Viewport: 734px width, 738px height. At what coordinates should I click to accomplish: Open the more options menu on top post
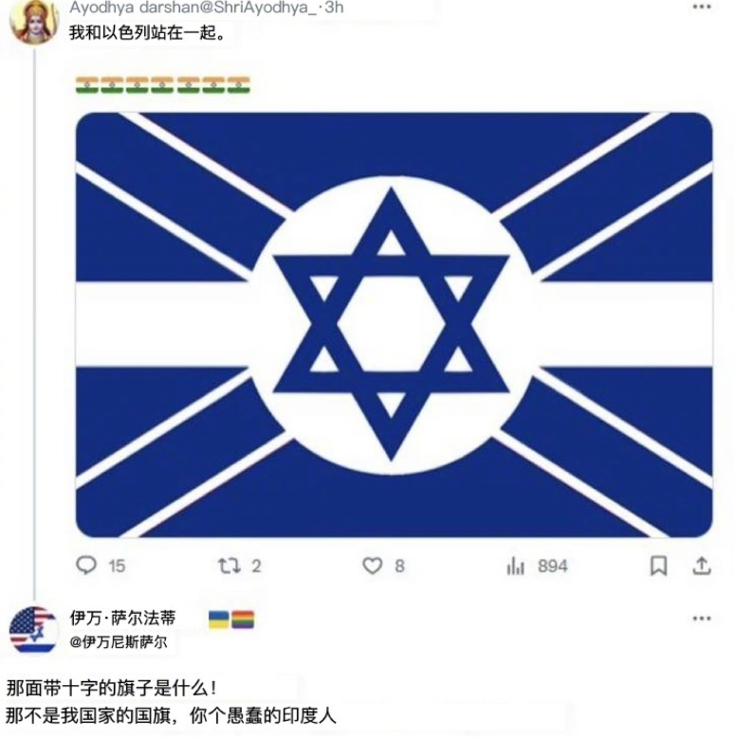pos(702,7)
